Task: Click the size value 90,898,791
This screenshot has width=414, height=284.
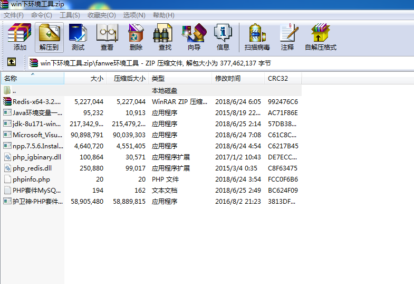Action: pos(87,135)
